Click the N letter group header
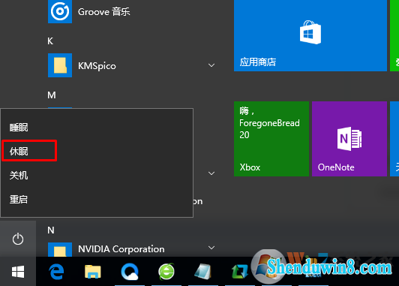 (x=51, y=230)
